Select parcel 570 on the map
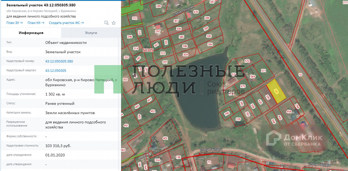 247,61
